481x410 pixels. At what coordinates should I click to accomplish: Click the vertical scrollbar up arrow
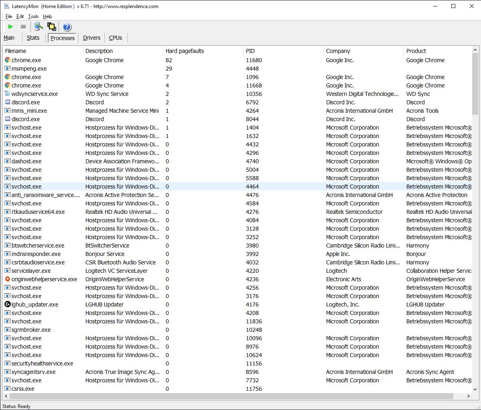(475, 50)
